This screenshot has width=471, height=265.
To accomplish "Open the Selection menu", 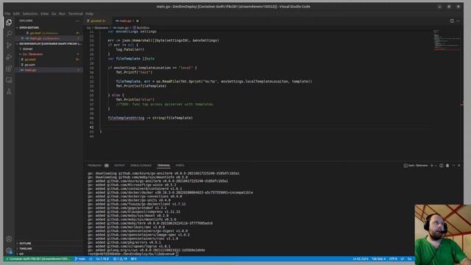I will [x=30, y=13].
